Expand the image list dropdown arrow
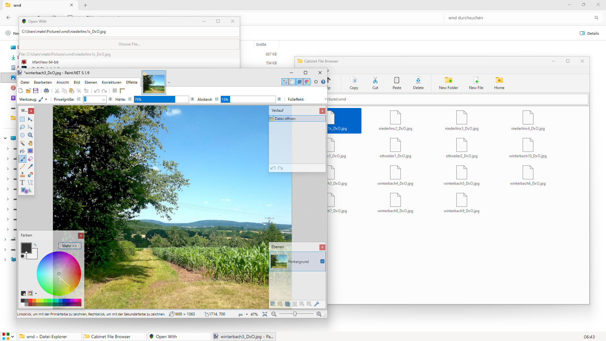The width and height of the screenshot is (606, 341). (x=169, y=82)
